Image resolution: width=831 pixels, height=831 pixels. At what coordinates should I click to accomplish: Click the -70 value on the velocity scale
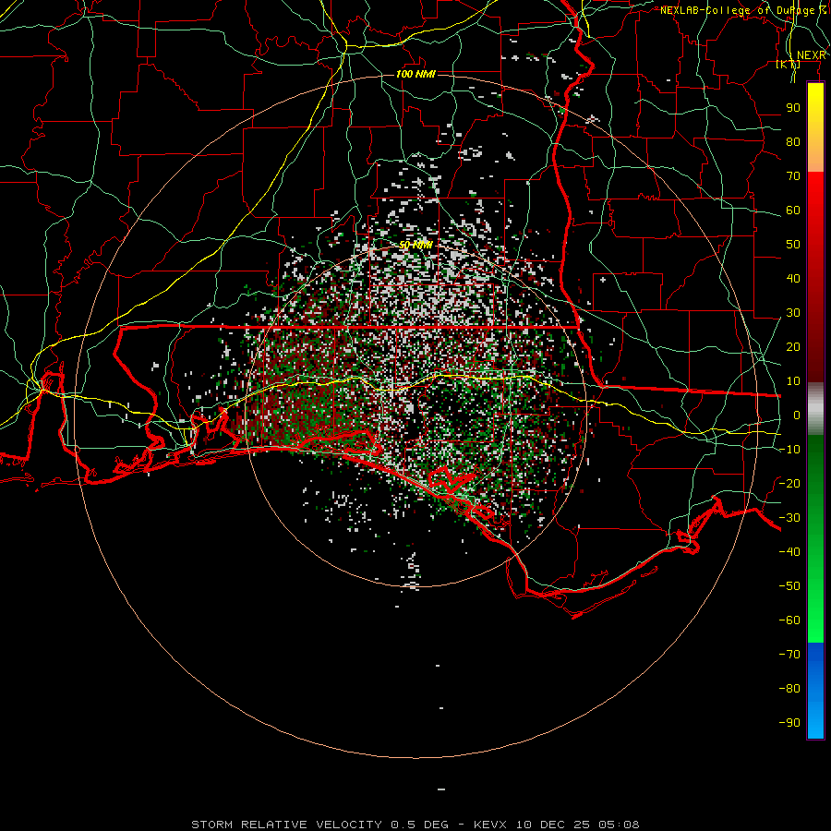[x=789, y=655]
